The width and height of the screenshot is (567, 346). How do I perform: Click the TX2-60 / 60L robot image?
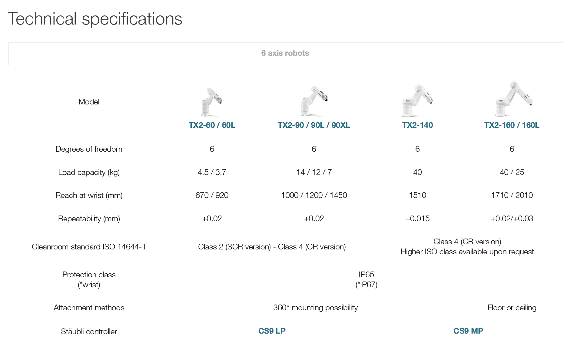(x=211, y=102)
